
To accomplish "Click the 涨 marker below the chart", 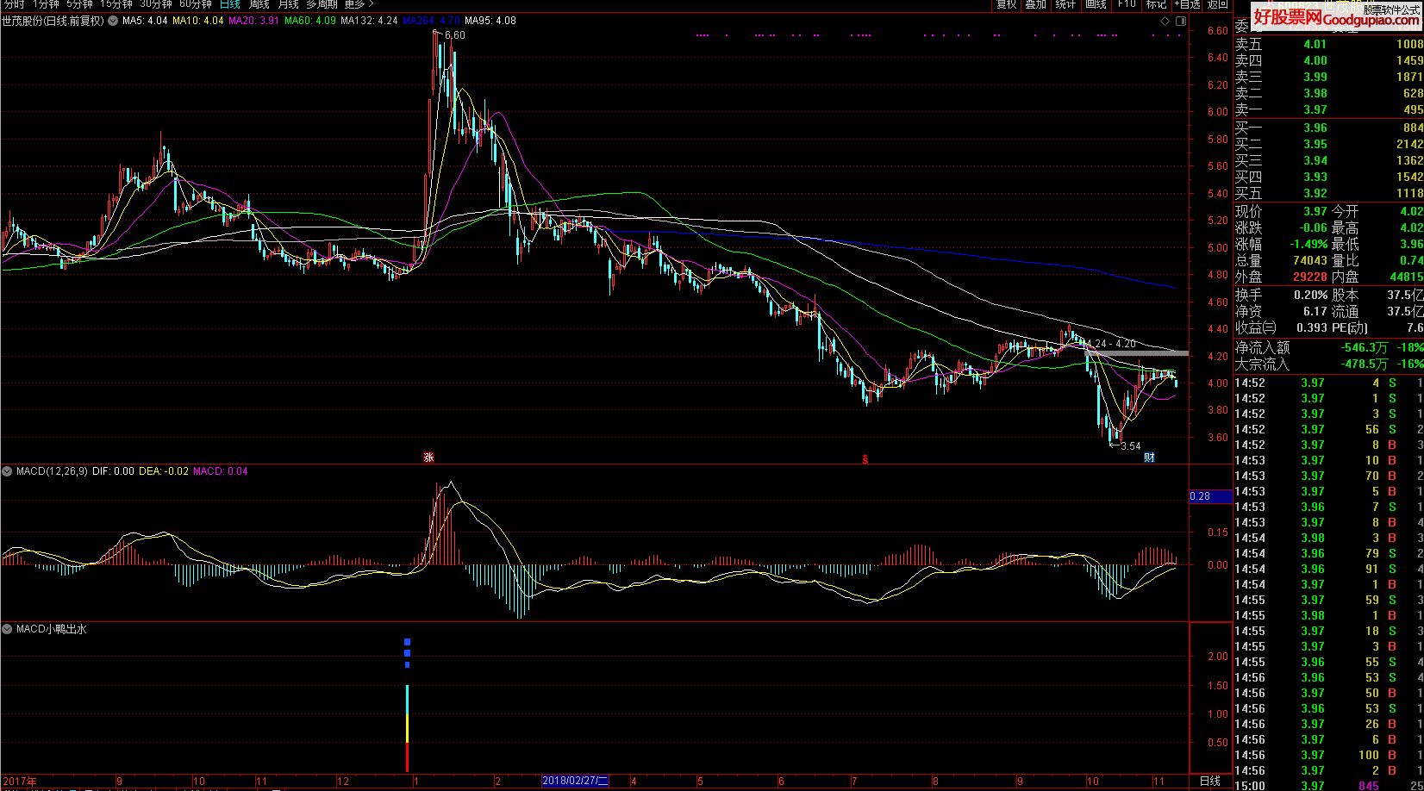I will (x=428, y=458).
